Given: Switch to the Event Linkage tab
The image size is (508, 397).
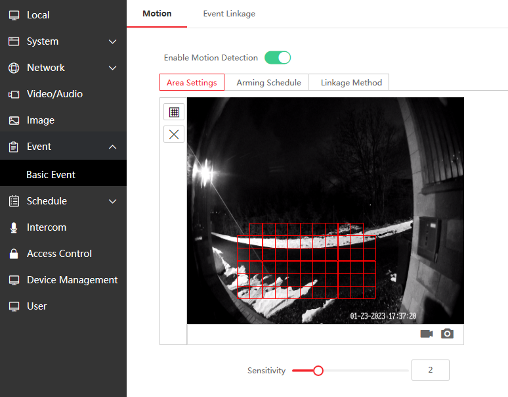Looking at the screenshot, I should pos(229,14).
